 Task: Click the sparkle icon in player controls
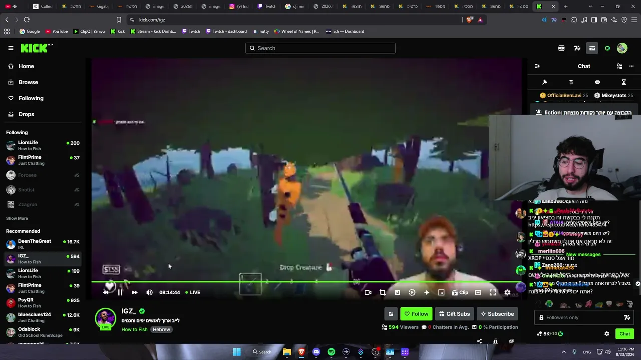point(427,292)
